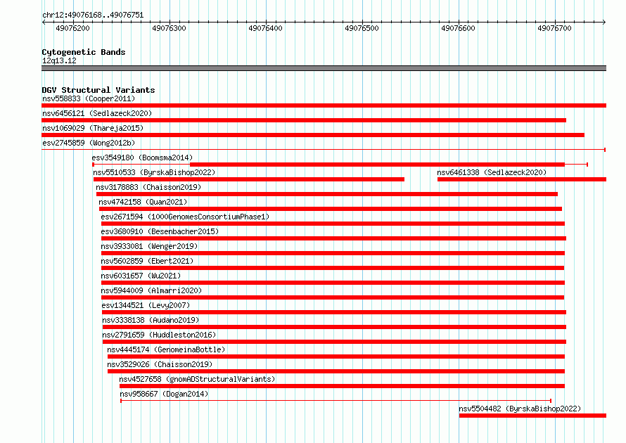Click the red bar under nsv3529026
Screen dimensions: 626x443
[336, 371]
